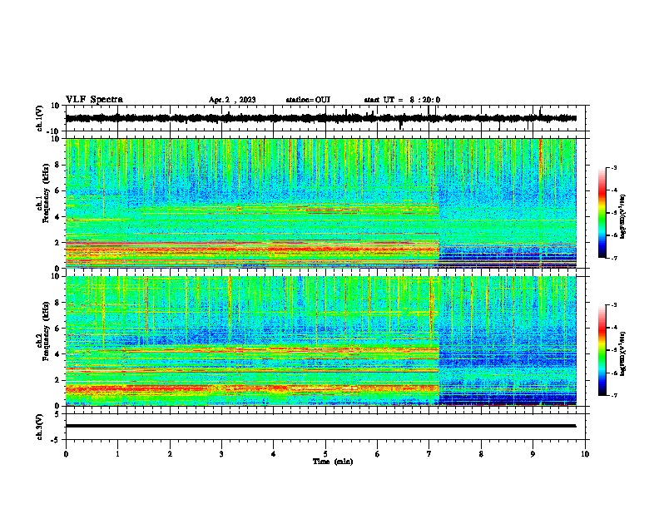Click the ch.2 colorbar "log(PSD)" unit label
Viewport: 659px width, 509px height.
(x=622, y=353)
